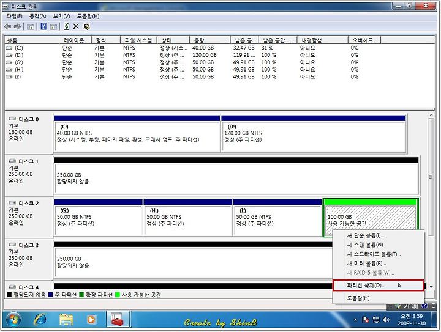Sort by the 내결함성 column header

(323, 40)
